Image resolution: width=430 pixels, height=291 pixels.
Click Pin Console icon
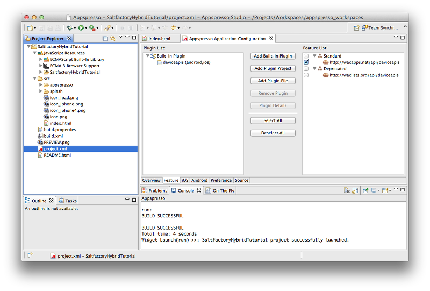tap(365, 190)
